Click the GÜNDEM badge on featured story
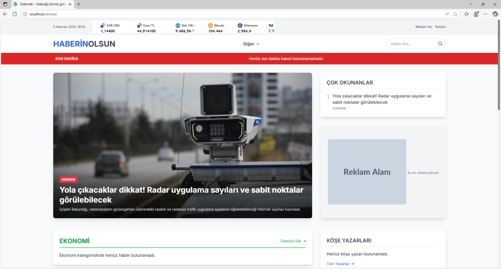 pos(68,179)
